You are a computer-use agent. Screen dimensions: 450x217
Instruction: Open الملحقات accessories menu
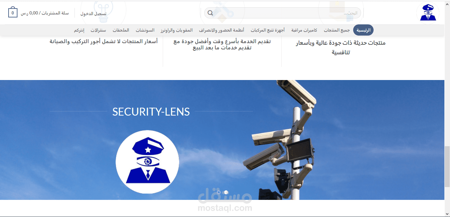pyautogui.click(x=121, y=30)
